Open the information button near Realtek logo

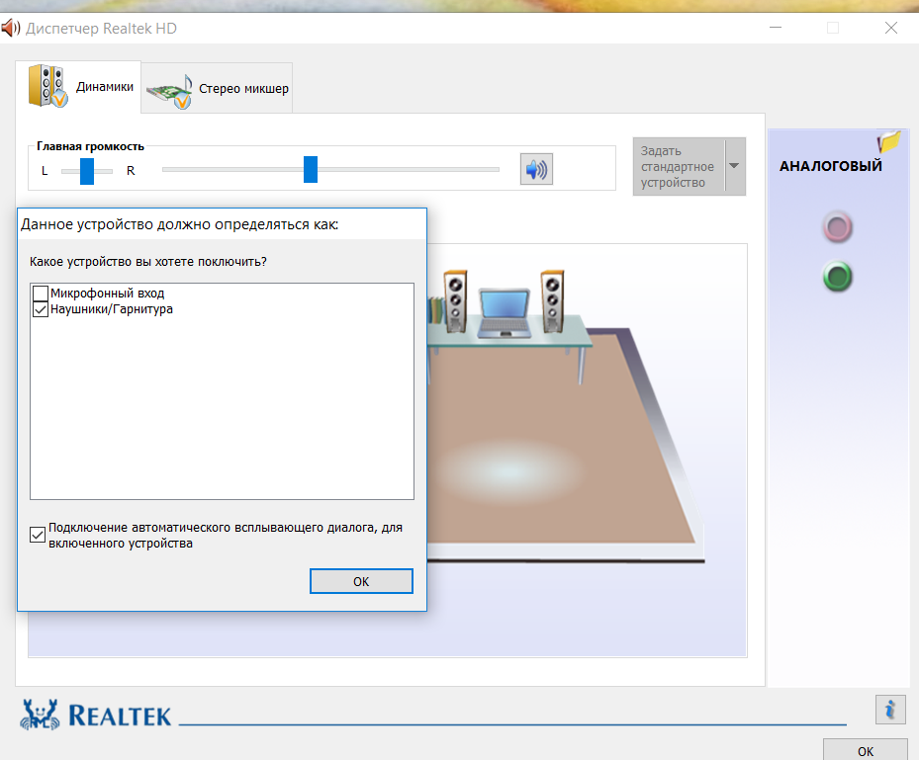(890, 710)
